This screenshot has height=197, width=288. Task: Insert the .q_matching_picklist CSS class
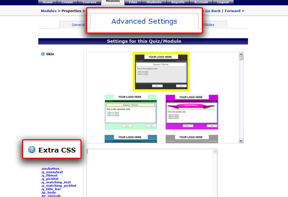pos(58,185)
